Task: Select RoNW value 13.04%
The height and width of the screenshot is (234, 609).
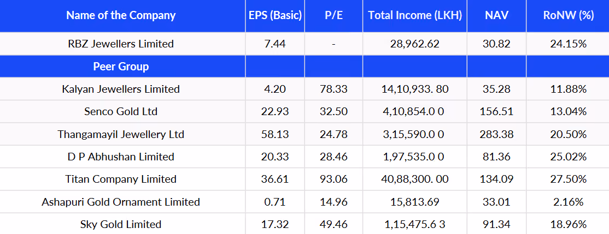Action: coord(568,112)
